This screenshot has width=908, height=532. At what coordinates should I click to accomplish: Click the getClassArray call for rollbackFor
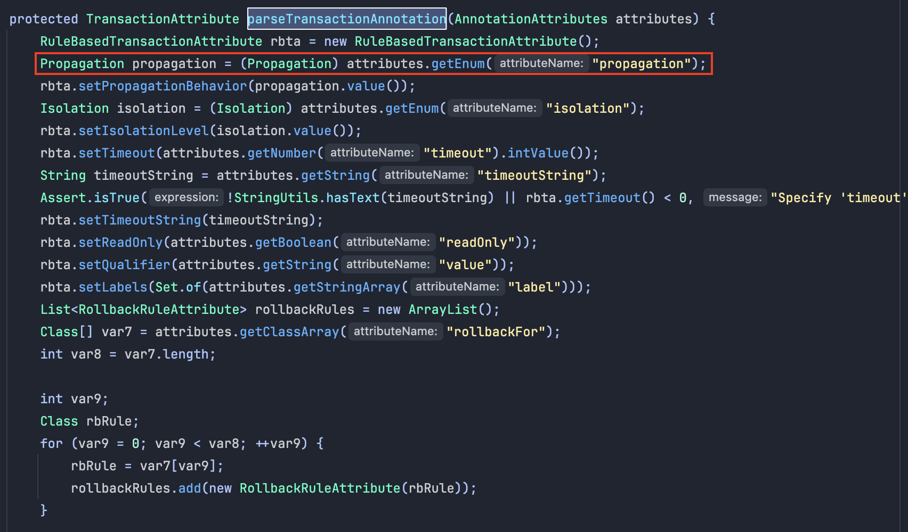pos(288,331)
